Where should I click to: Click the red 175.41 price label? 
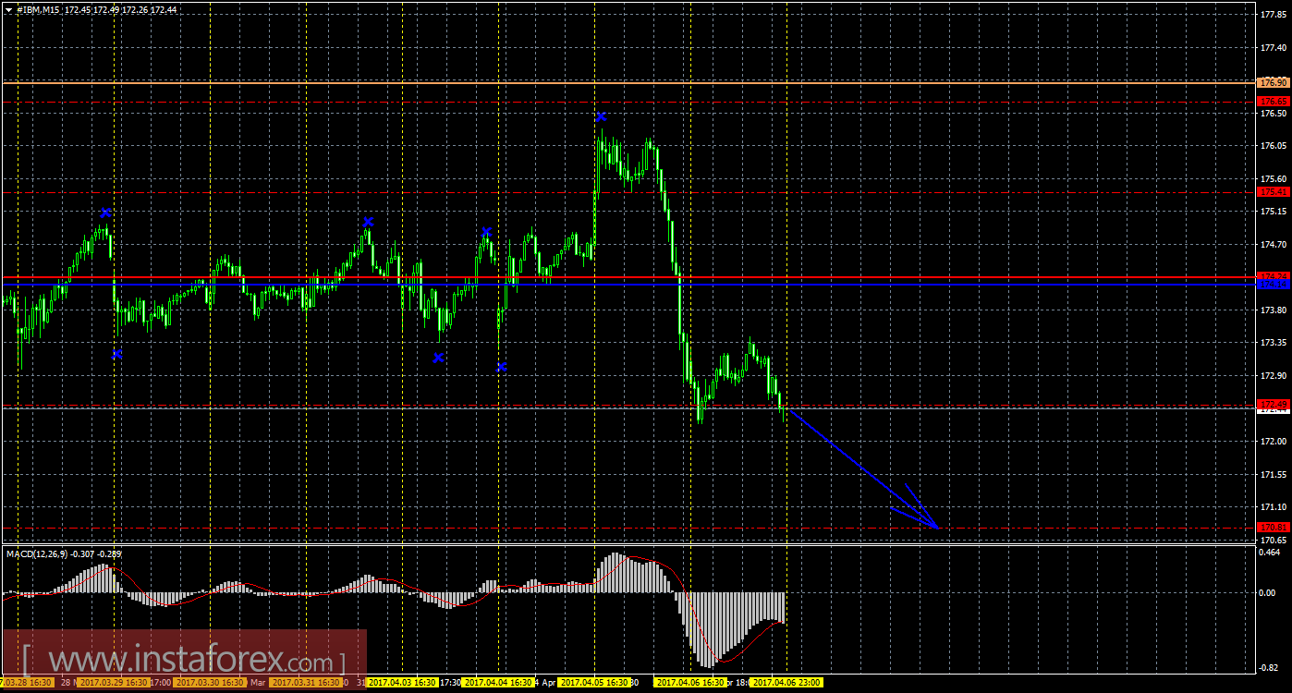[x=1274, y=192]
